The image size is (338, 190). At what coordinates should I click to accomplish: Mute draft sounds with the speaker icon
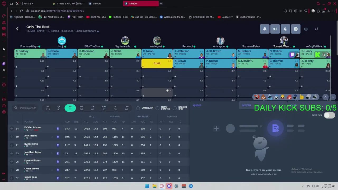275,29
